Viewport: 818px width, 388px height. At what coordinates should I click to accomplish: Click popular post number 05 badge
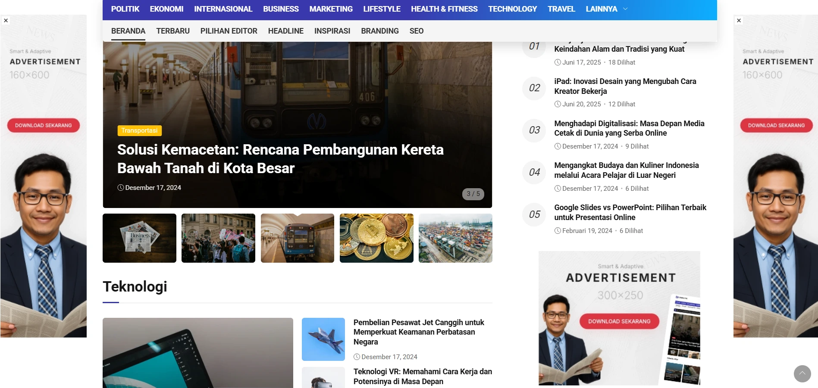(534, 214)
